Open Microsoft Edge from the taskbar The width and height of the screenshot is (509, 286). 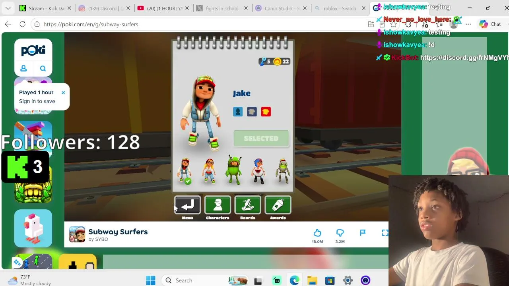(294, 280)
